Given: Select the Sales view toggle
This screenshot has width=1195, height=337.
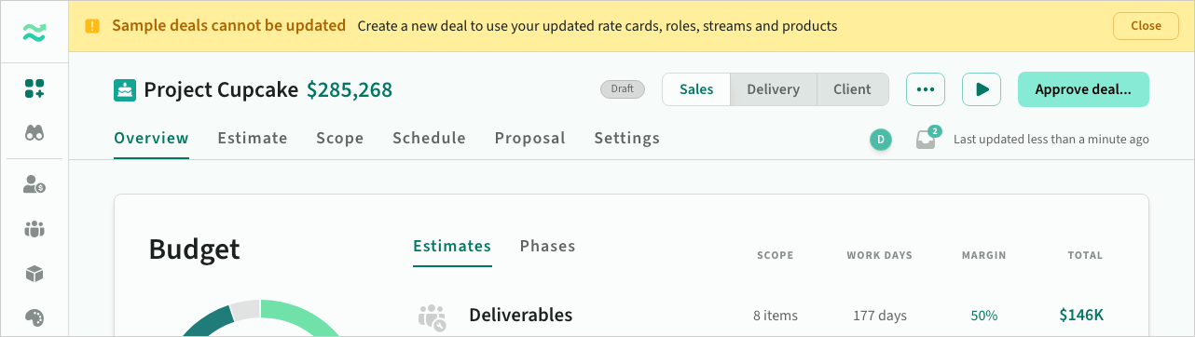Looking at the screenshot, I should tap(696, 89).
